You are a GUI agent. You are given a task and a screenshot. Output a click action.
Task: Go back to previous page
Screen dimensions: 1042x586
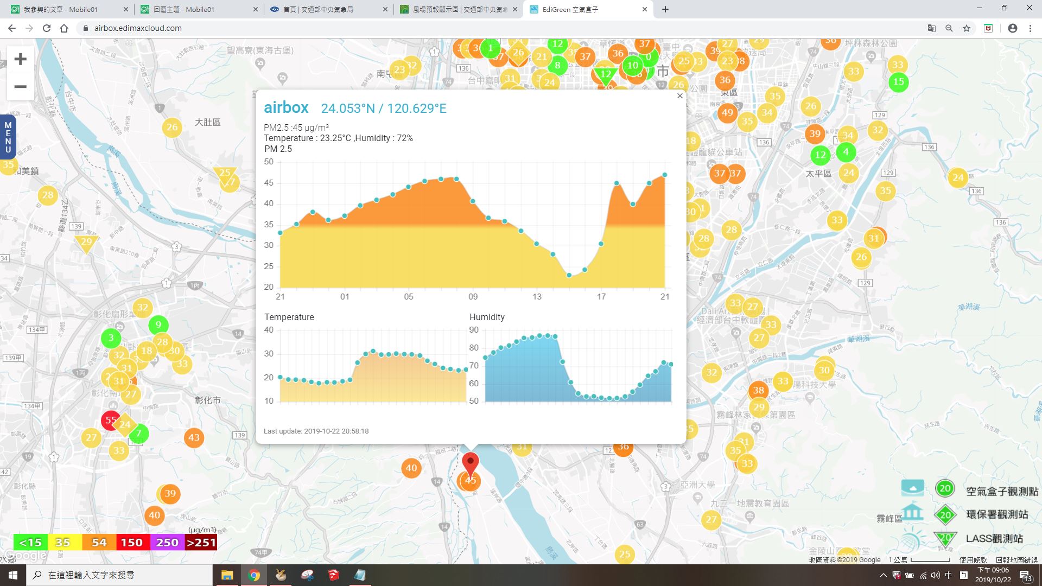point(12,28)
